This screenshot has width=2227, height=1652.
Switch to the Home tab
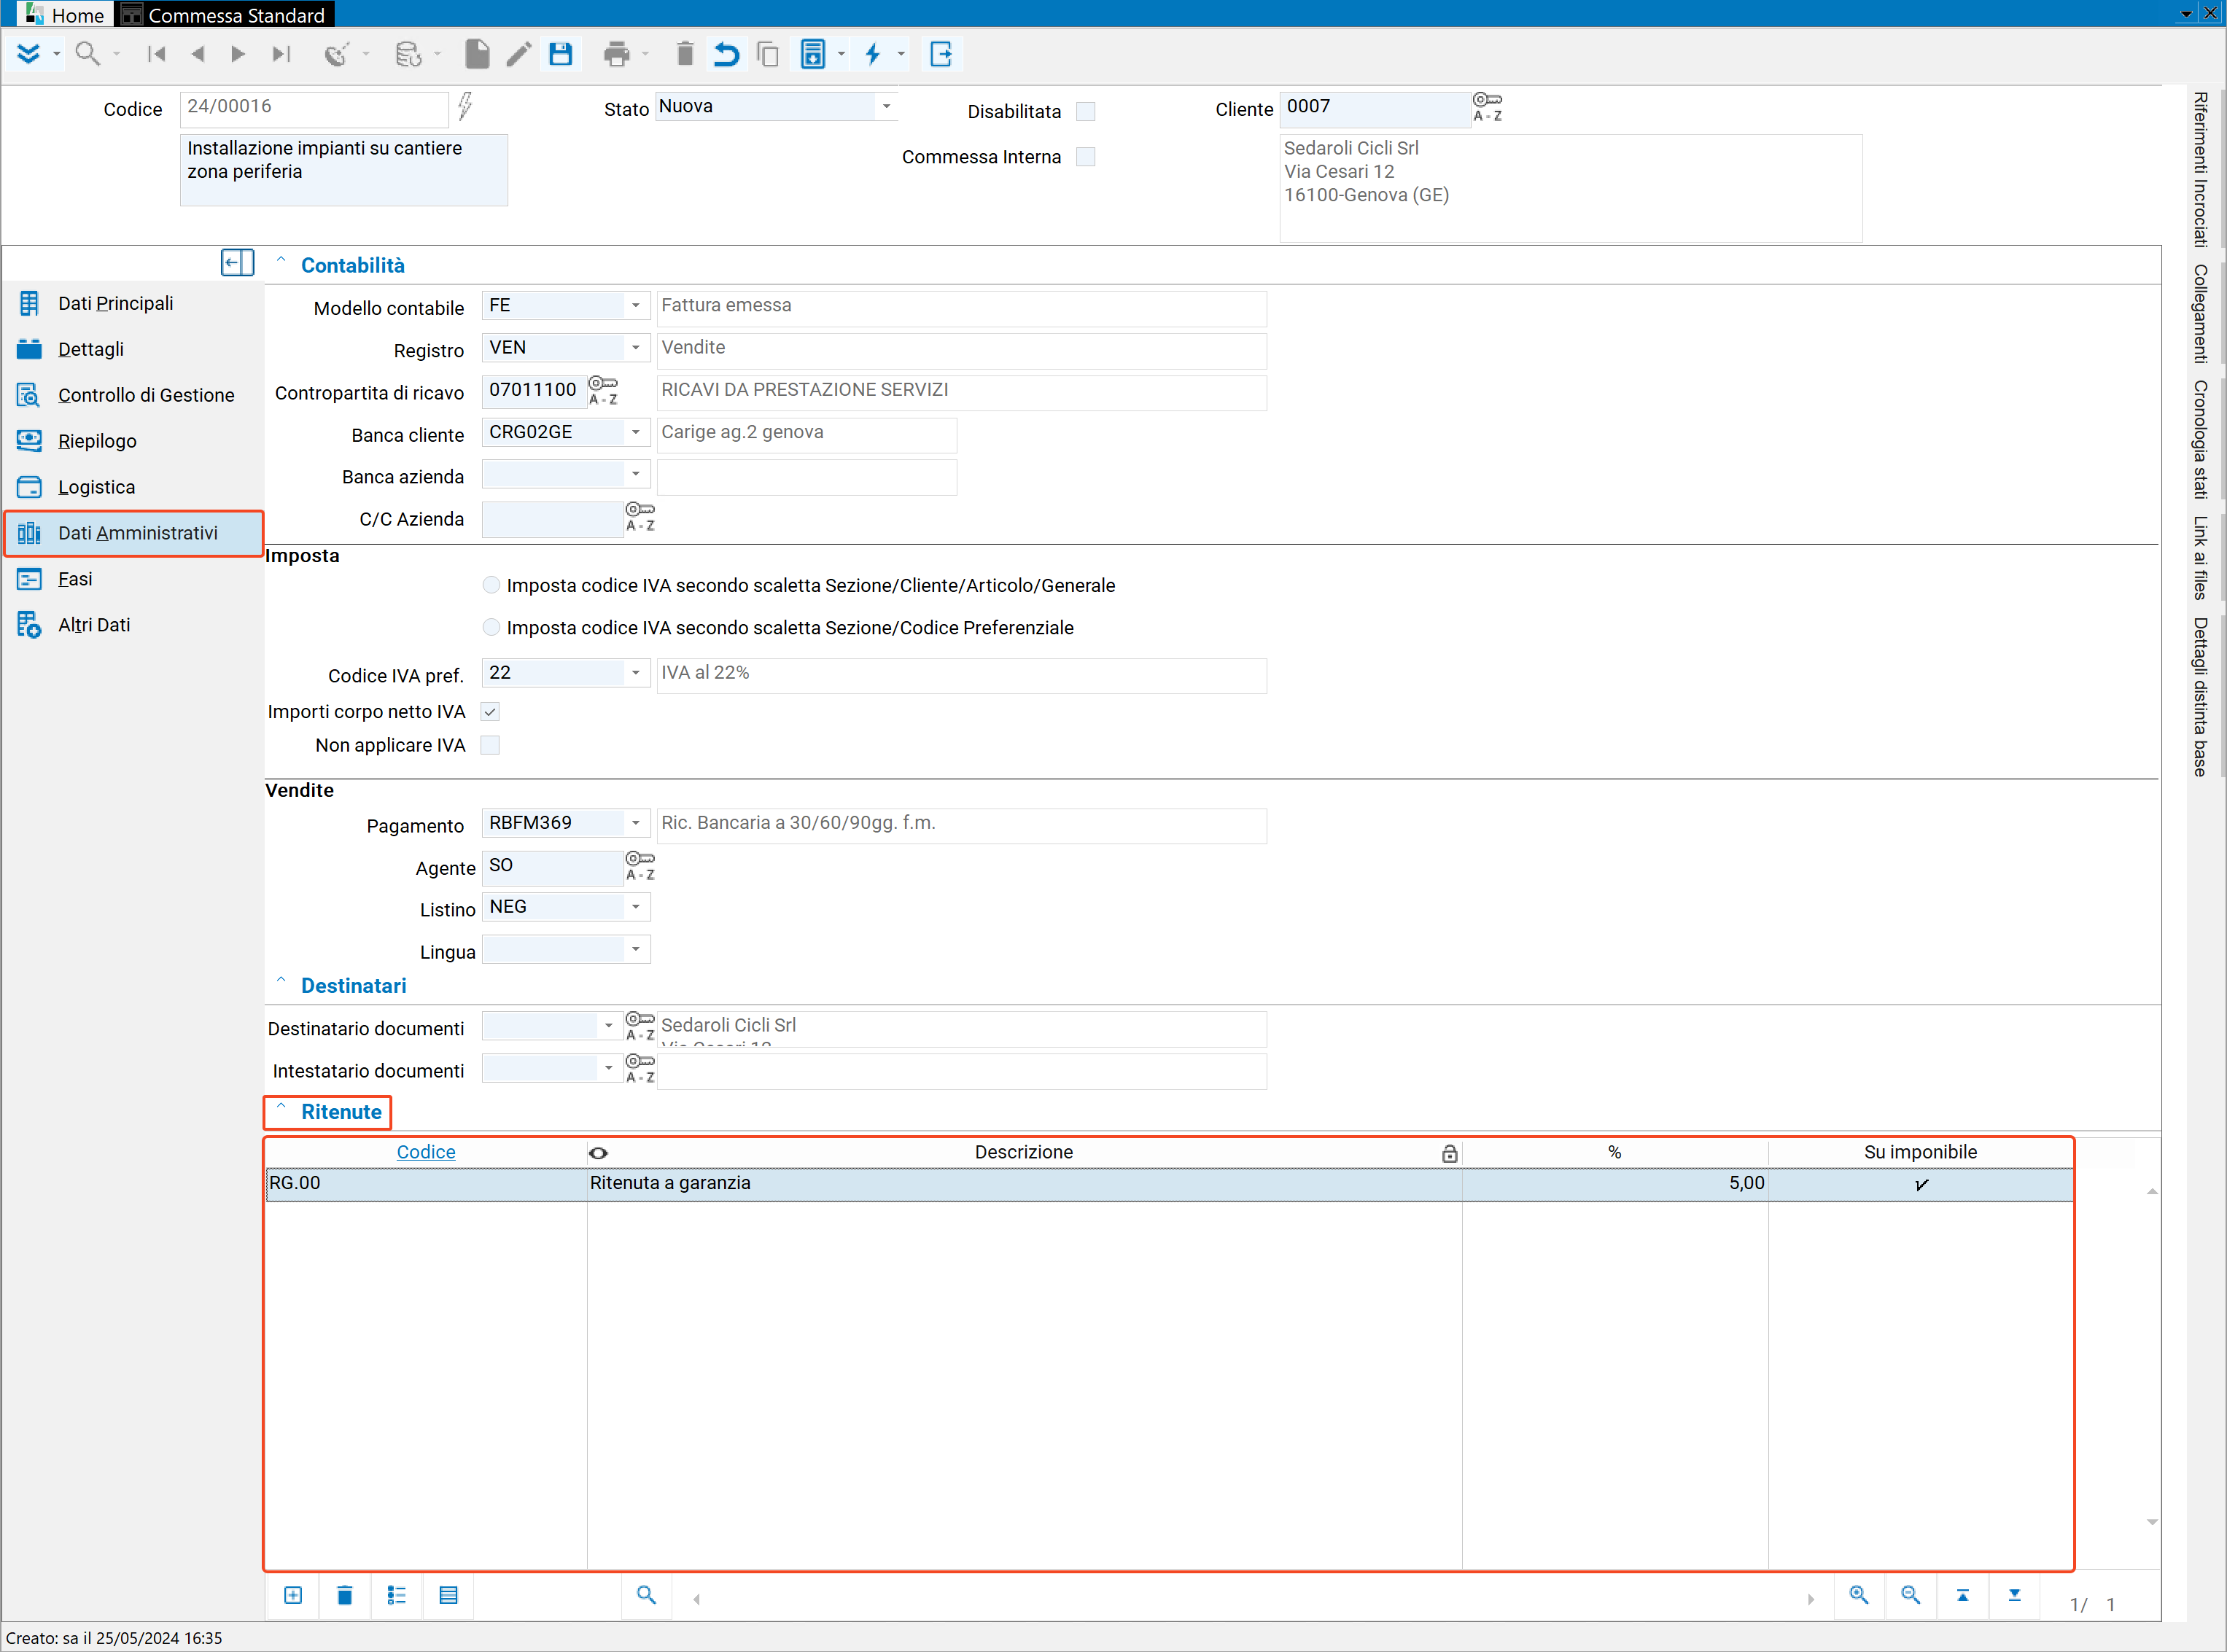click(x=65, y=15)
